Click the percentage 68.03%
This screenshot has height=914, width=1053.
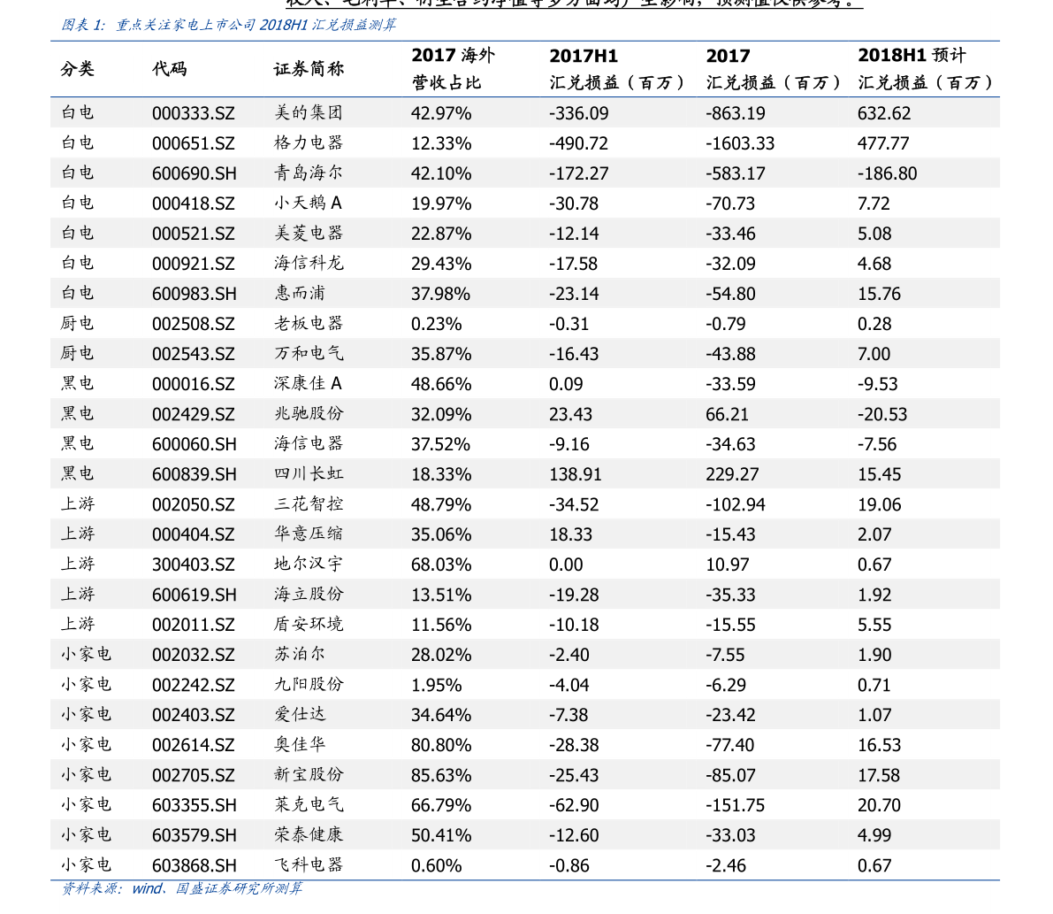click(x=441, y=565)
